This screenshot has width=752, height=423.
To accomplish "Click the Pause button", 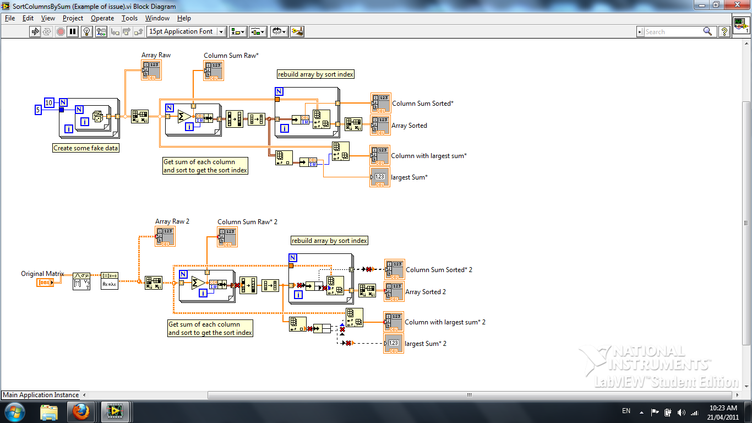I will tap(73, 31).
